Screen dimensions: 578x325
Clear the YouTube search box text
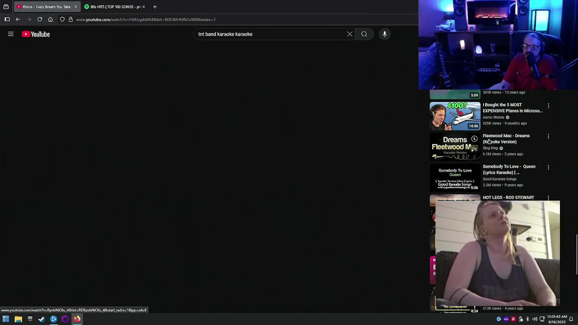pos(350,34)
